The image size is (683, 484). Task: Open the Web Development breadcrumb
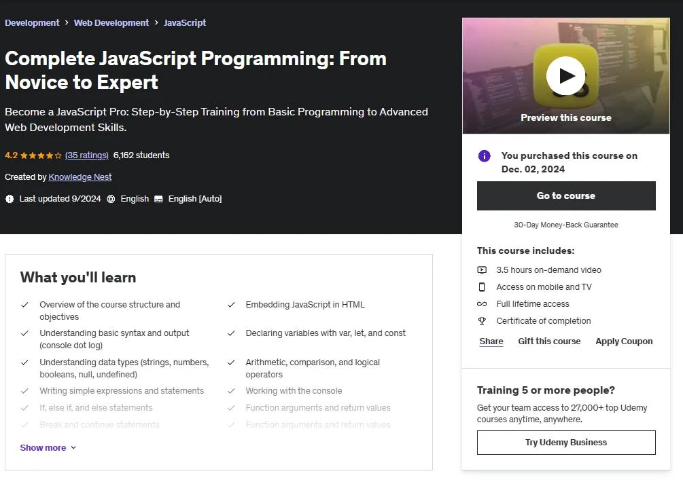click(x=111, y=22)
